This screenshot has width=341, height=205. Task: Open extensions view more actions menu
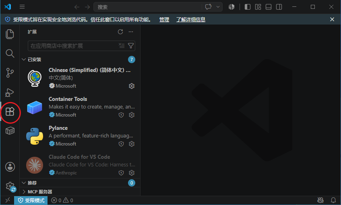[131, 32]
